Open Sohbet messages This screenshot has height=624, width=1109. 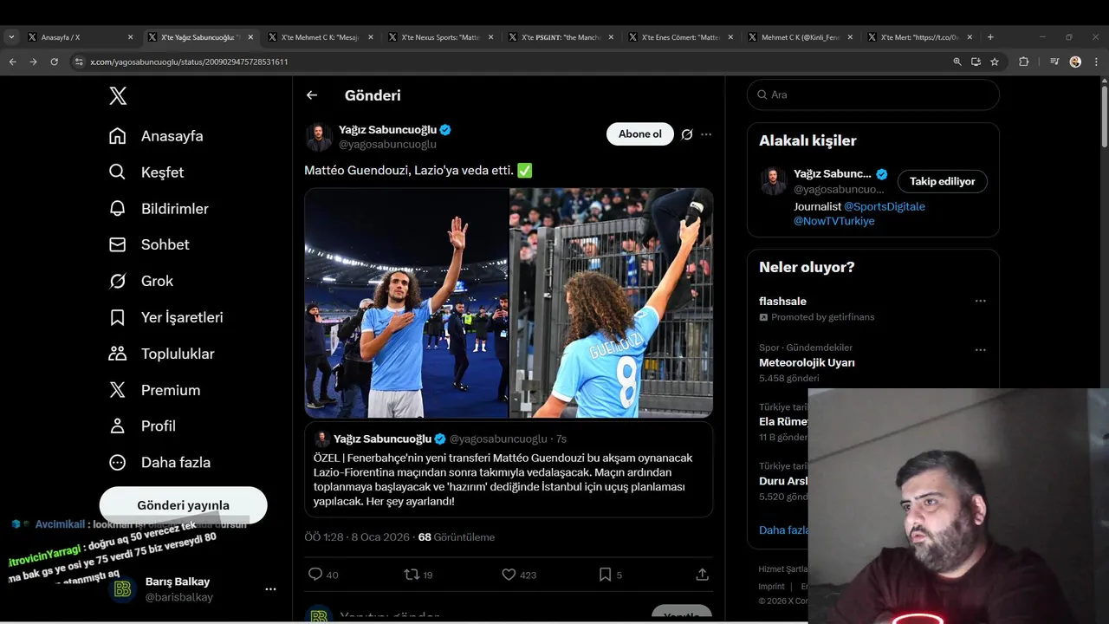tap(148, 244)
